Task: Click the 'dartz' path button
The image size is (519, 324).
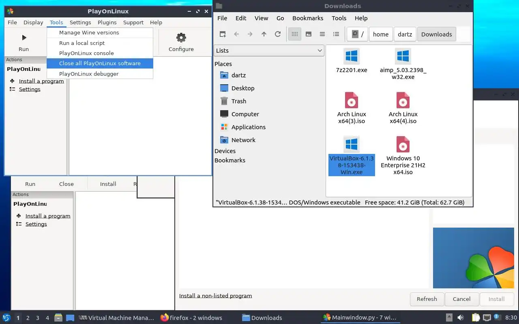Action: click(x=405, y=34)
